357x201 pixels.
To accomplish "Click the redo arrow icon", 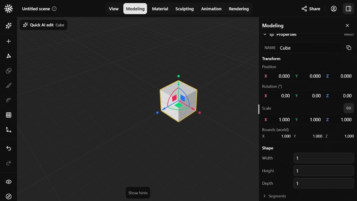I will 9,163.
